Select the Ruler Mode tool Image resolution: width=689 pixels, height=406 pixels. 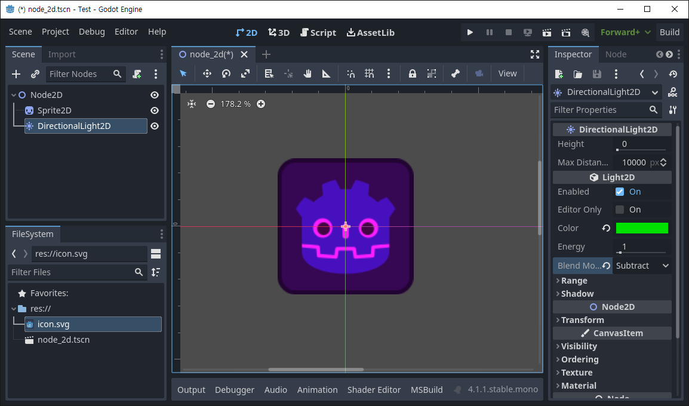coord(326,73)
